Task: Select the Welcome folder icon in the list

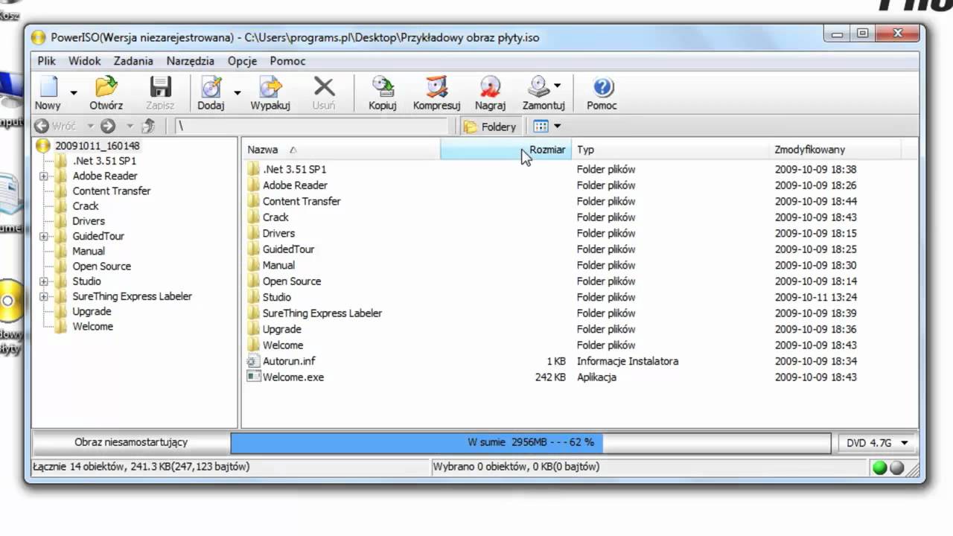Action: (253, 345)
